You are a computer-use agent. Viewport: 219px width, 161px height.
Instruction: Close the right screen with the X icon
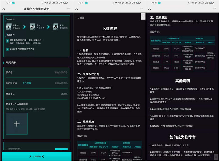(150, 9)
